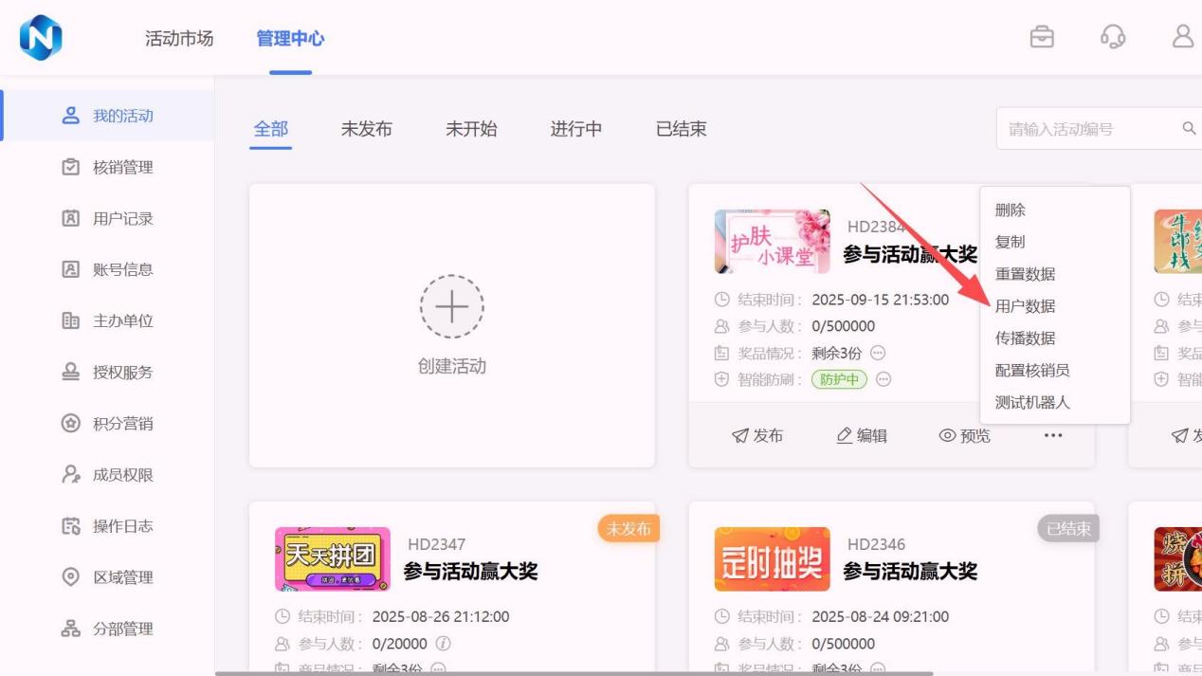Click the eye preview icon on HD2384 card
Image resolution: width=1202 pixels, height=676 pixels.
[x=947, y=435]
